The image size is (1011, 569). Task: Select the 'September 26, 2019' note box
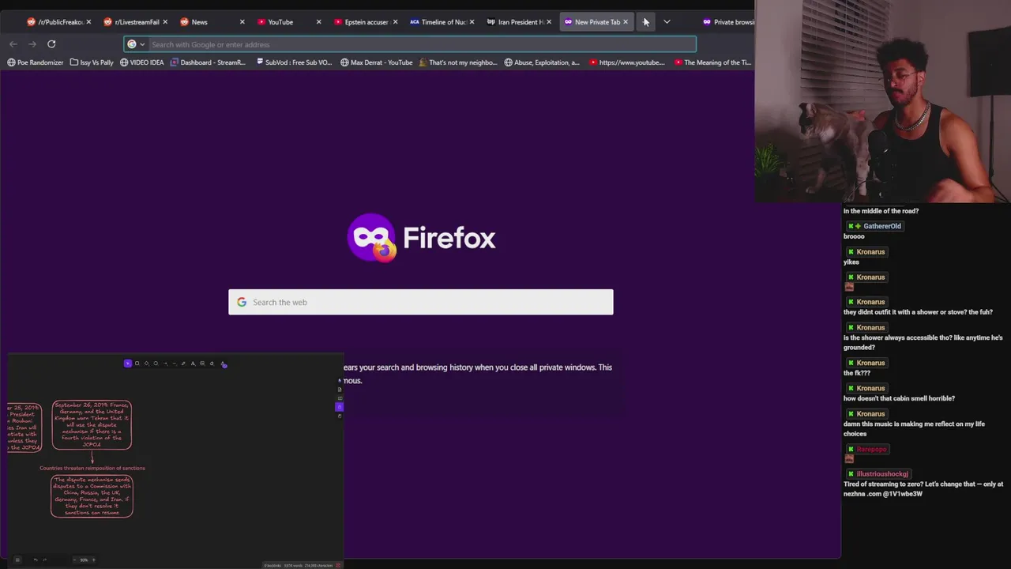pyautogui.click(x=92, y=425)
